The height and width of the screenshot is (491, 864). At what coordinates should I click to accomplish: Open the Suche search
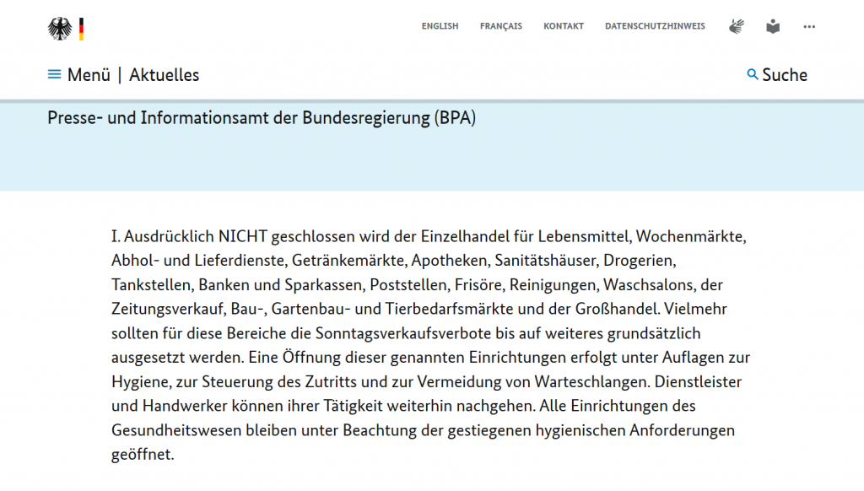point(785,75)
